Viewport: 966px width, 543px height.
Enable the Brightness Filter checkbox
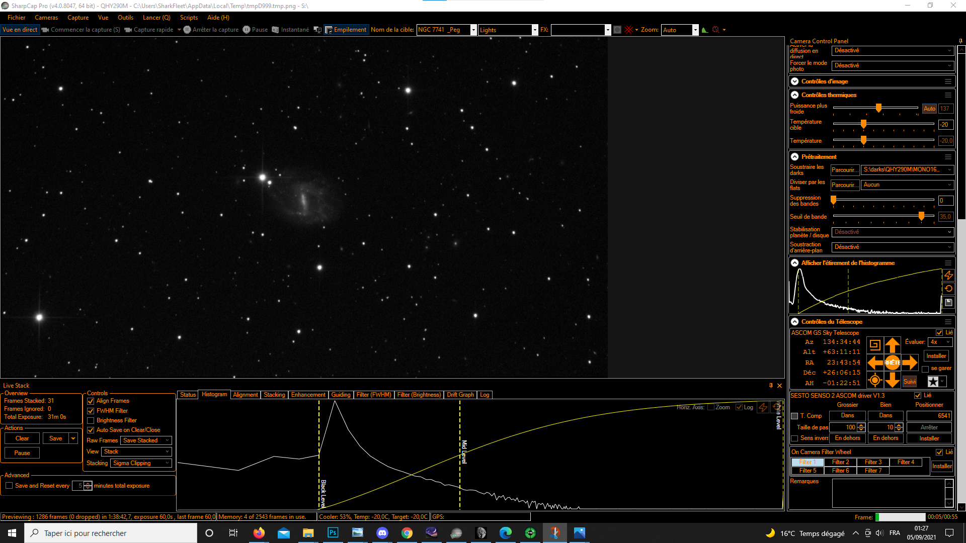pos(91,420)
